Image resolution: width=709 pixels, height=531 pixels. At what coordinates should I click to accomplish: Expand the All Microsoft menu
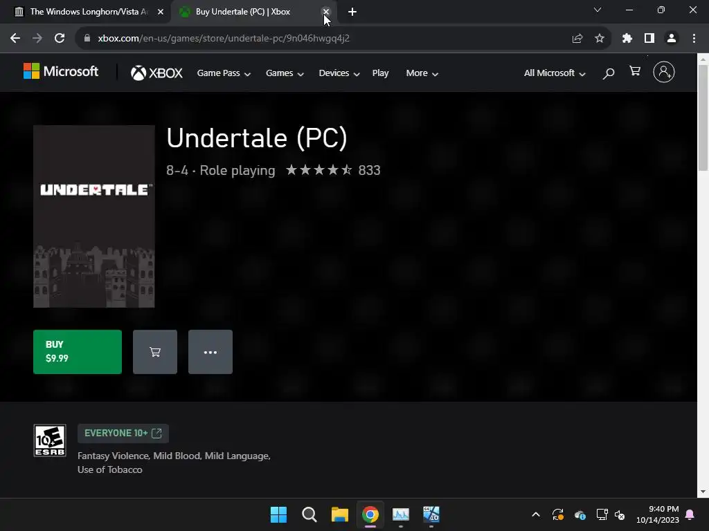coord(555,73)
